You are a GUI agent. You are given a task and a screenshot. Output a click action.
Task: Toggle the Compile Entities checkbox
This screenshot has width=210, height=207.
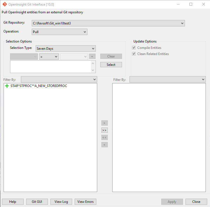tap(134, 48)
